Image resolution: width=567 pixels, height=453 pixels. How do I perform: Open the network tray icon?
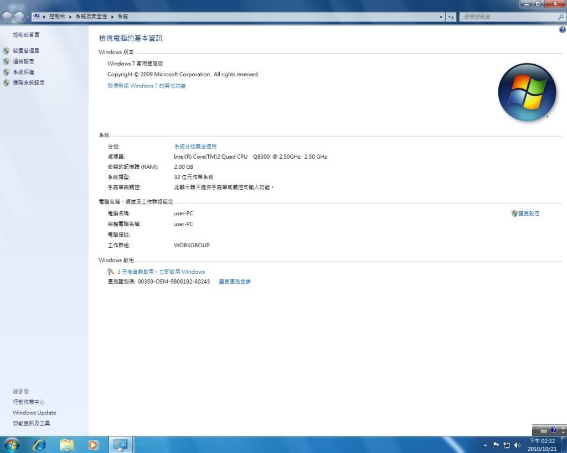(507, 445)
